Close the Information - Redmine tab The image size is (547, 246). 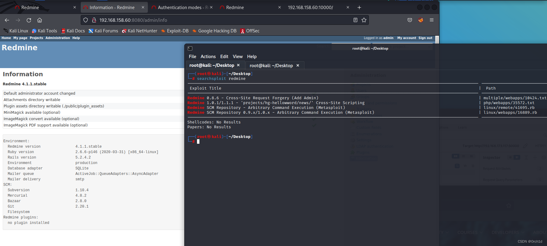[x=143, y=7]
